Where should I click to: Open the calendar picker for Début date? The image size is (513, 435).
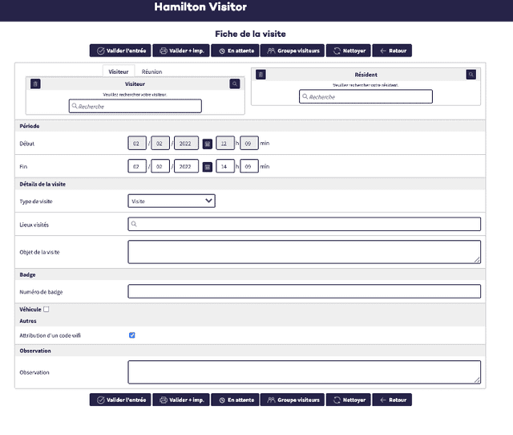[208, 144]
